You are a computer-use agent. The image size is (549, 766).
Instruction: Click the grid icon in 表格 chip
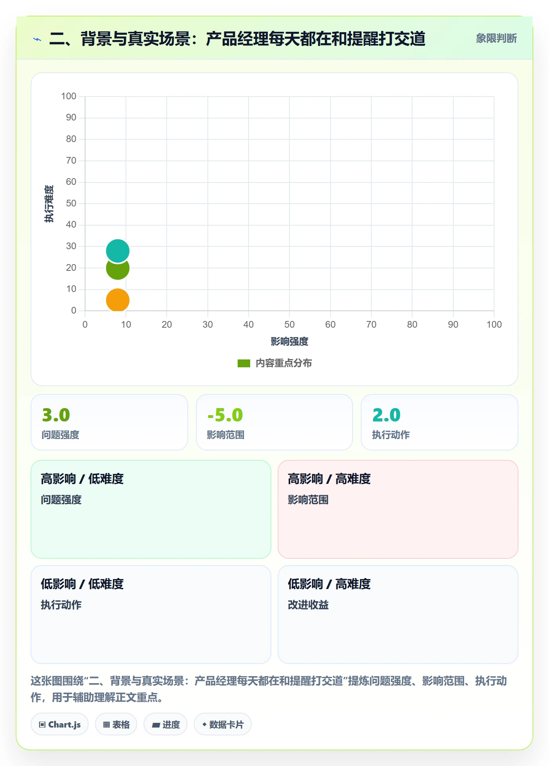pos(107,725)
